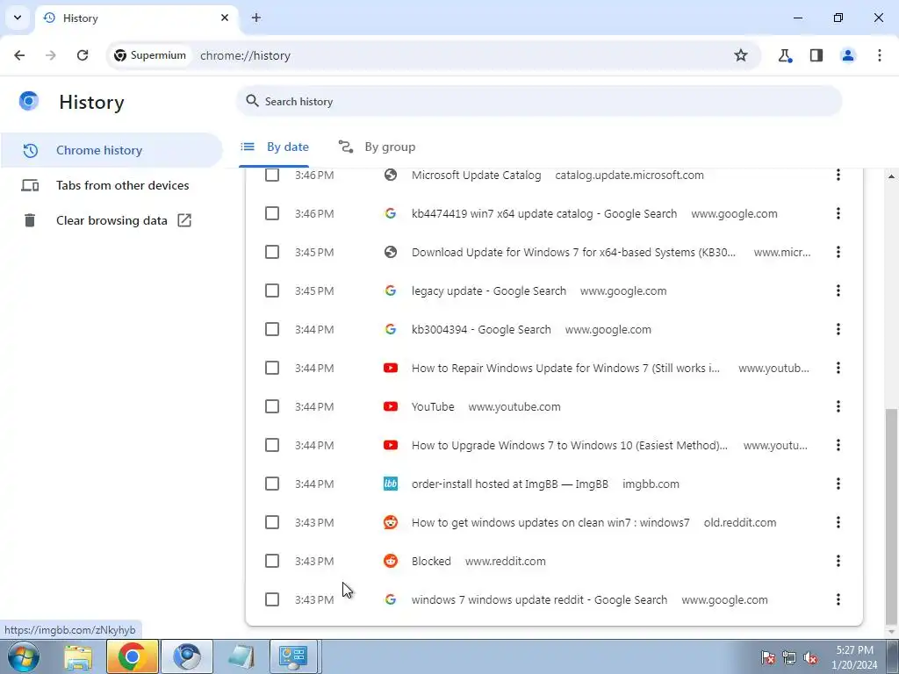
Task: Open actions menu for YouTube home entry
Action: (x=838, y=406)
